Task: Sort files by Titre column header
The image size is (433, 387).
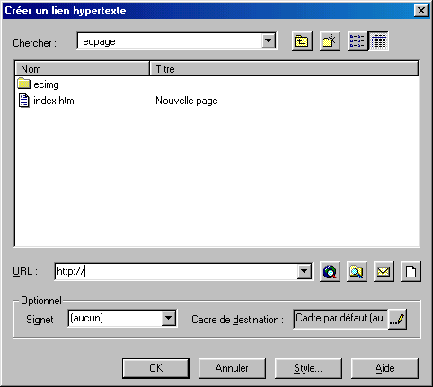Action: (284, 69)
